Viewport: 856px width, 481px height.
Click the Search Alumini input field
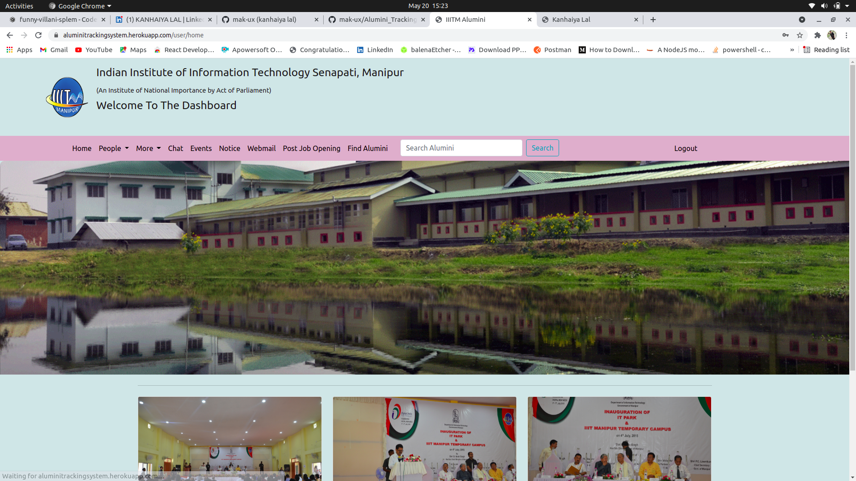tap(461, 148)
